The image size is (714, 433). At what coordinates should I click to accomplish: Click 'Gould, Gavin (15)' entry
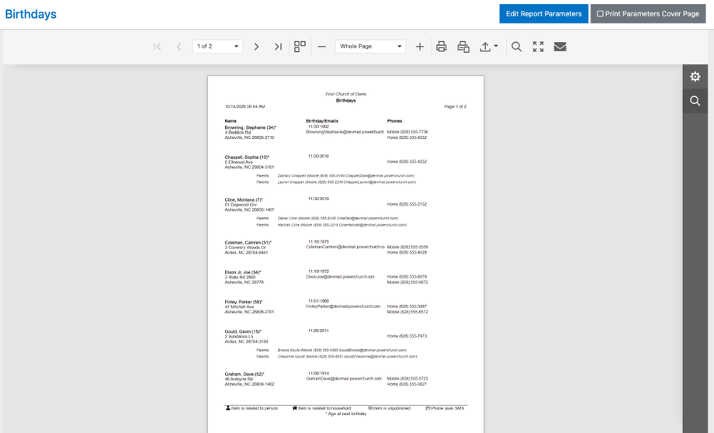coord(243,331)
